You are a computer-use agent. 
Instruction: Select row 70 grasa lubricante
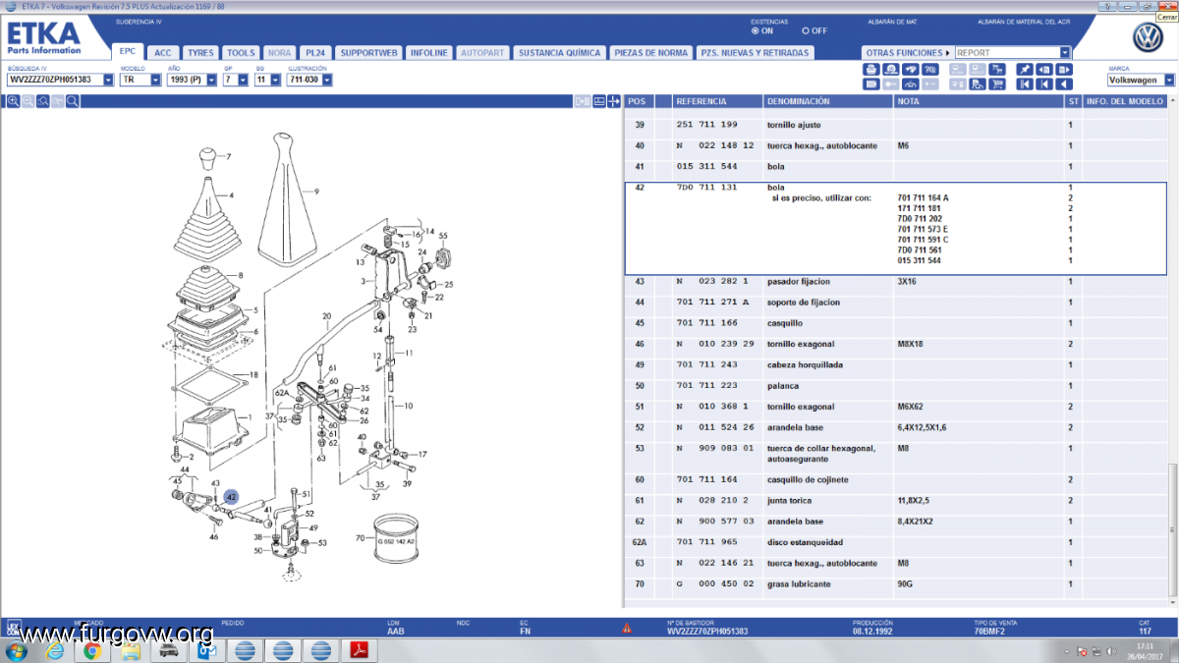pyautogui.click(x=894, y=584)
